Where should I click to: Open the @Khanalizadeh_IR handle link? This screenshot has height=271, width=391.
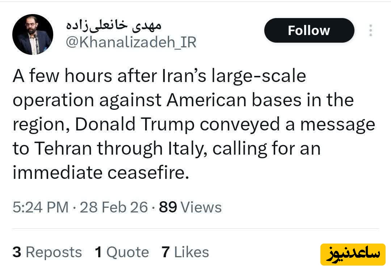[x=131, y=43]
